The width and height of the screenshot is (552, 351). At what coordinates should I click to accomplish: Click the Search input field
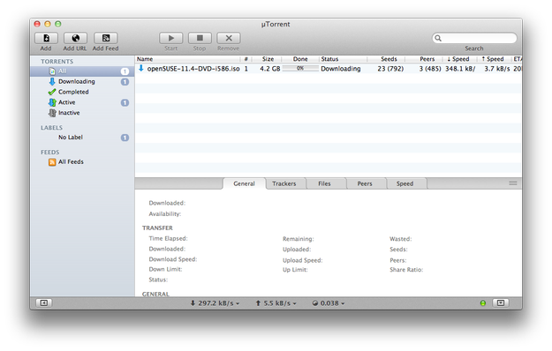[x=474, y=38]
